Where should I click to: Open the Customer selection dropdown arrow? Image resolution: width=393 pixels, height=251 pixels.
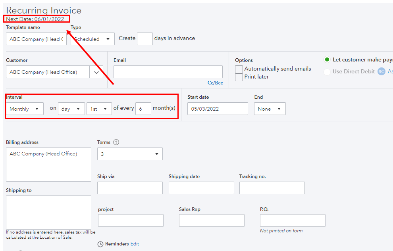coord(96,72)
